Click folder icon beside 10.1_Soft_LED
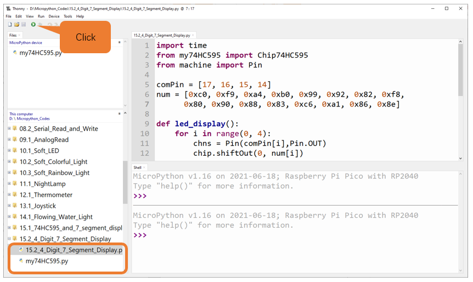Screen dimensions: 473x282 [14, 150]
